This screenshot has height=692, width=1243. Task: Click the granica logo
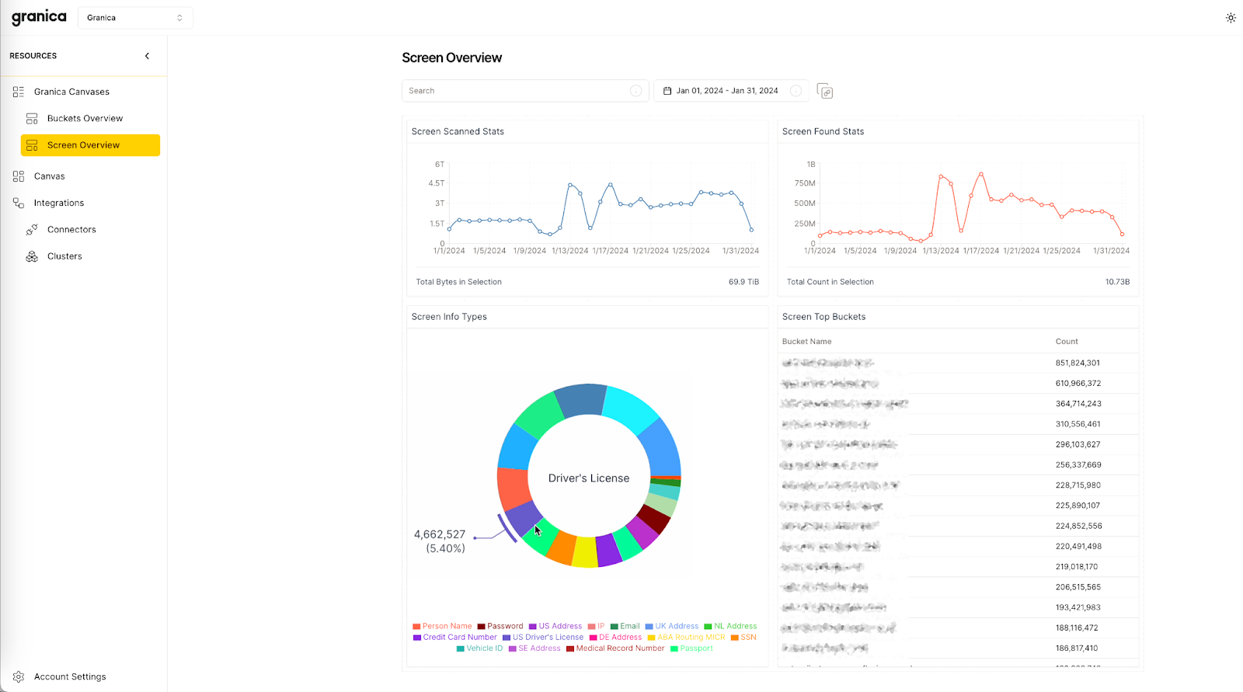[x=39, y=17]
